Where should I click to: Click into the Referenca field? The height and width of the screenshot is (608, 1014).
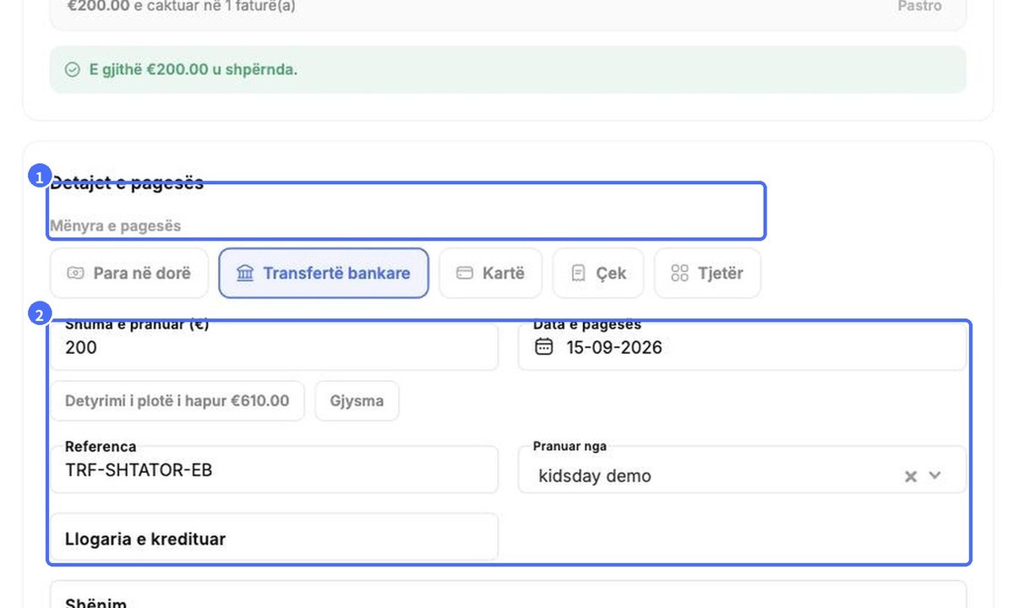[x=274, y=470]
